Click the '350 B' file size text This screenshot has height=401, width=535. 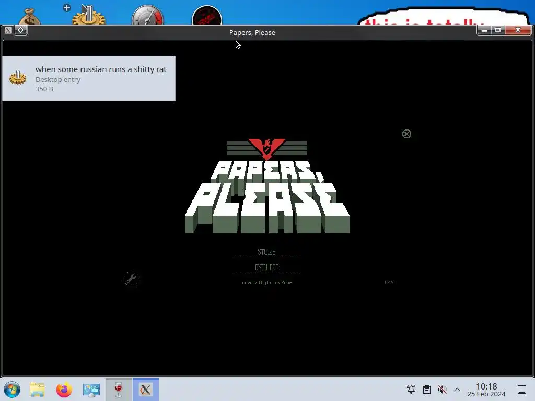click(44, 89)
